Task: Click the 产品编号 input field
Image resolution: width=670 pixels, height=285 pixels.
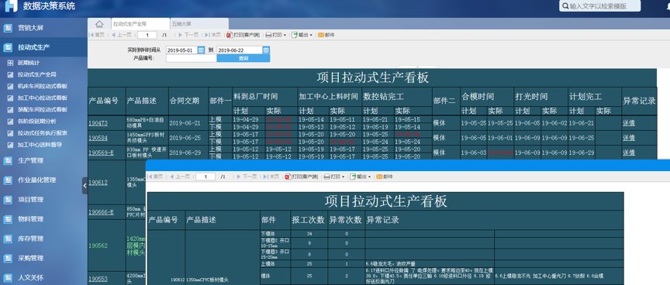Action: (x=191, y=58)
